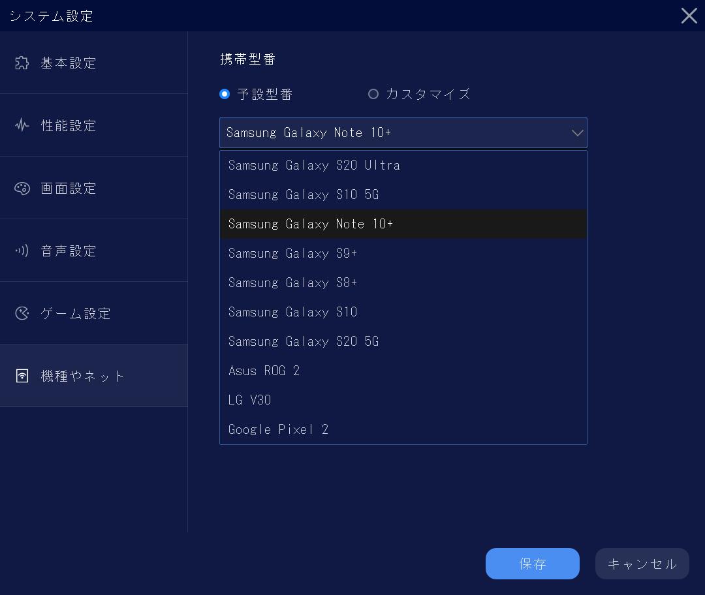Select the 性能設定 performance waveform icon
The image size is (705, 595).
point(22,125)
